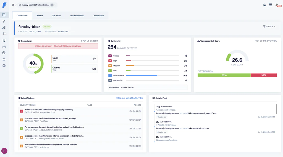The image size is (283, 157).
Task: Expand the workspace selector chevron
Action: [55, 5]
